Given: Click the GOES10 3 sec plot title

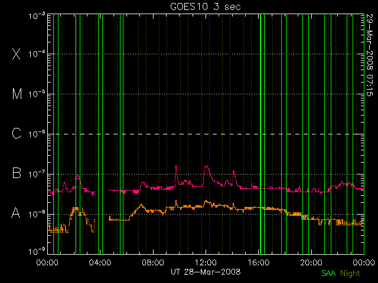Looking at the screenshot, I should click(x=206, y=6).
